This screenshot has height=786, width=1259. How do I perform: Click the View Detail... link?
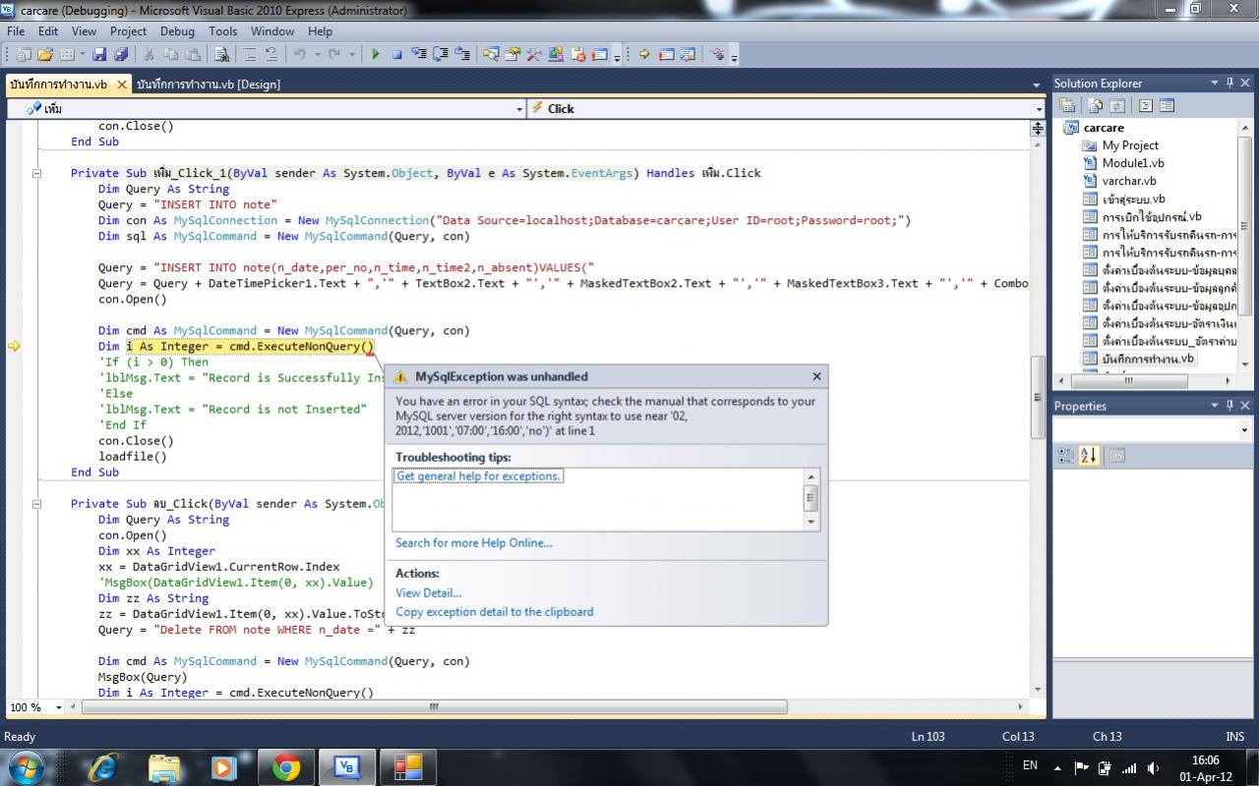428,592
